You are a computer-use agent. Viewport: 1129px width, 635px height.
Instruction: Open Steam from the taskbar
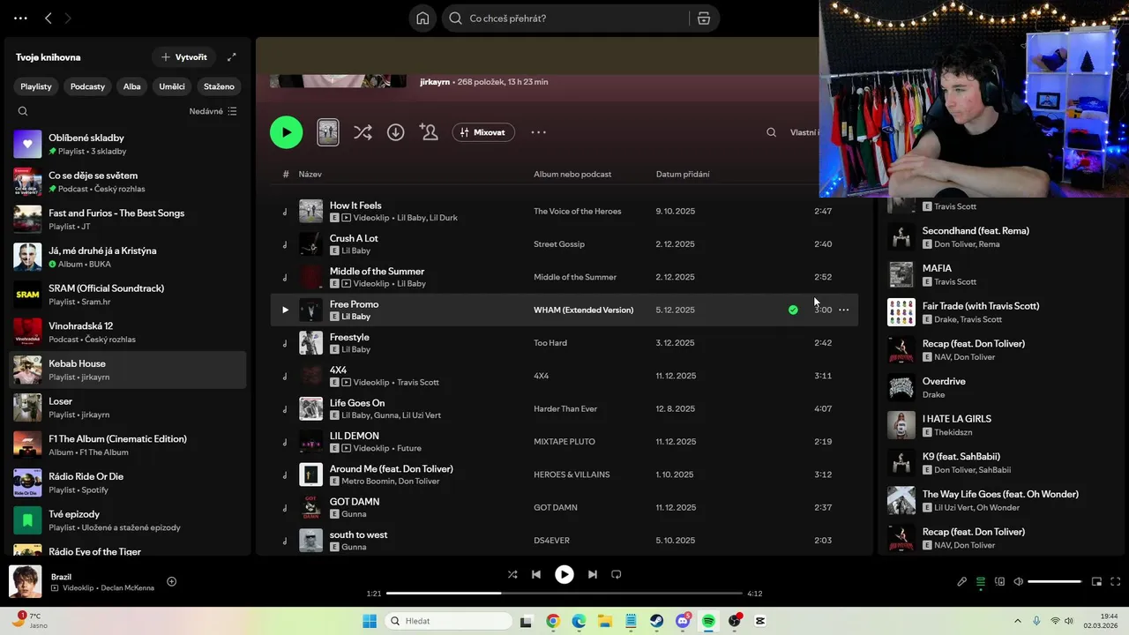(x=657, y=621)
